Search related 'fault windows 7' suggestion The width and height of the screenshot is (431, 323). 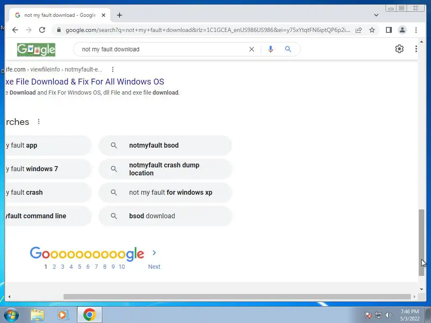[48, 169]
